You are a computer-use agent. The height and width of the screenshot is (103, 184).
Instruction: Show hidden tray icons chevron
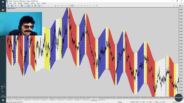click(x=4, y=84)
